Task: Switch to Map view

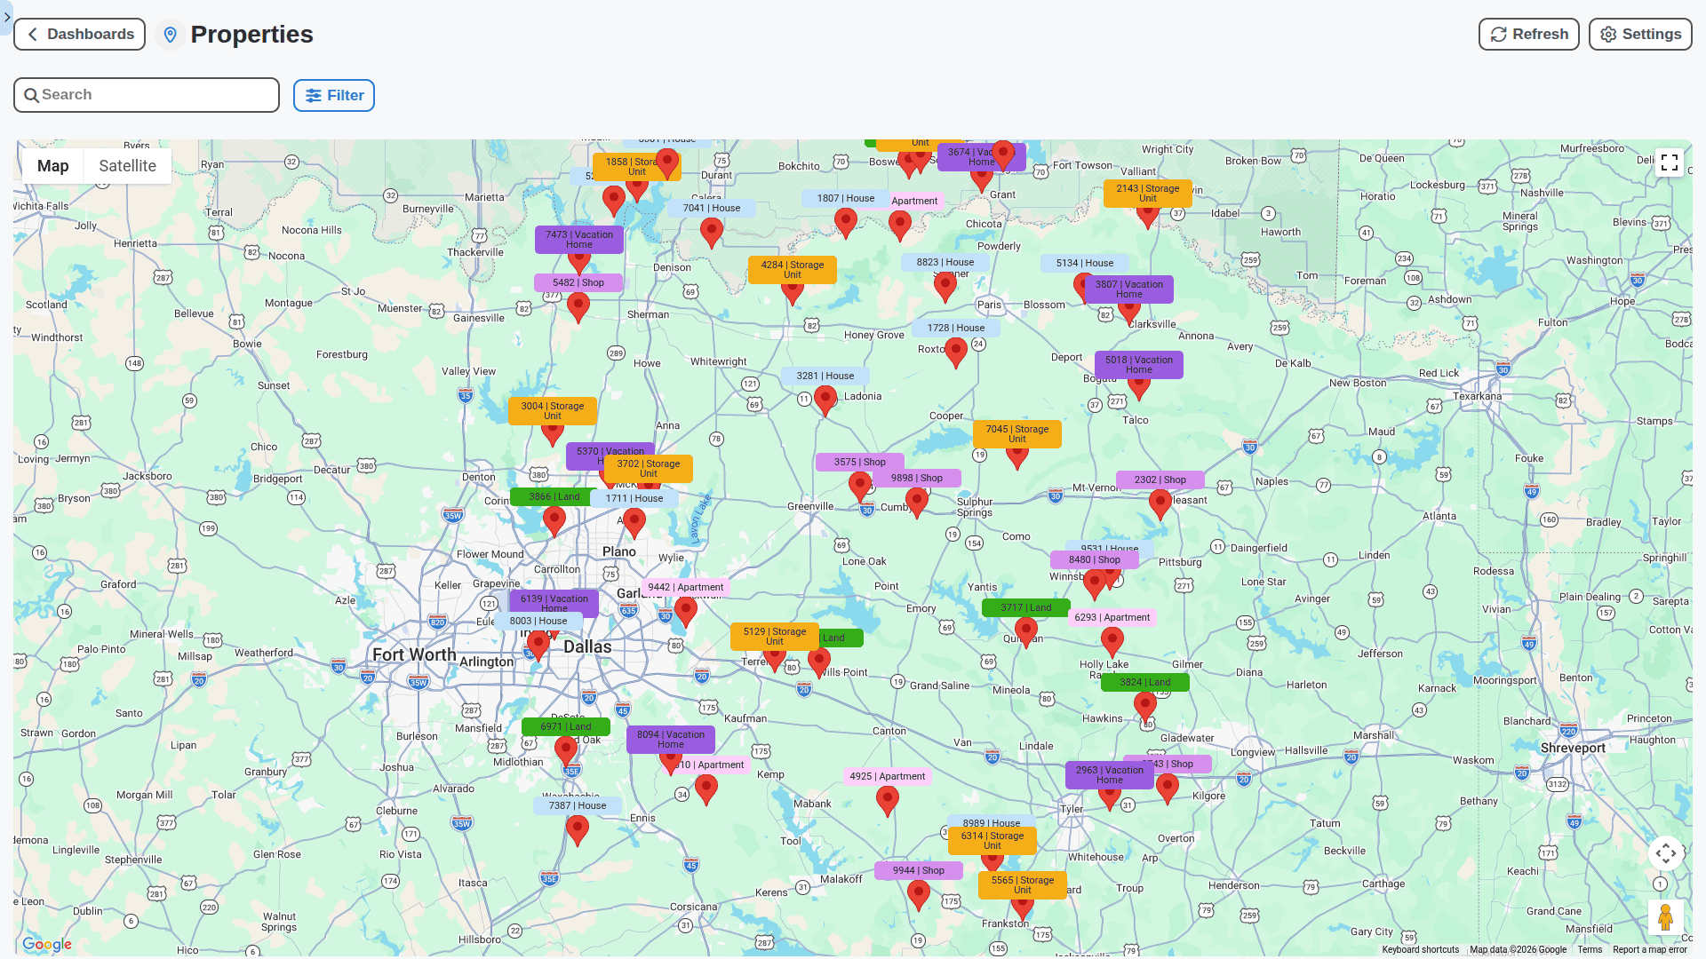Action: coord(52,165)
